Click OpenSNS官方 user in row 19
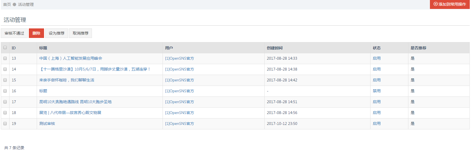 pos(179,123)
